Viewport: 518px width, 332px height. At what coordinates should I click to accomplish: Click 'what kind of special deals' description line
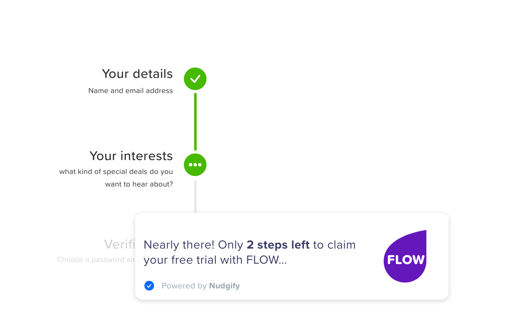point(116,172)
